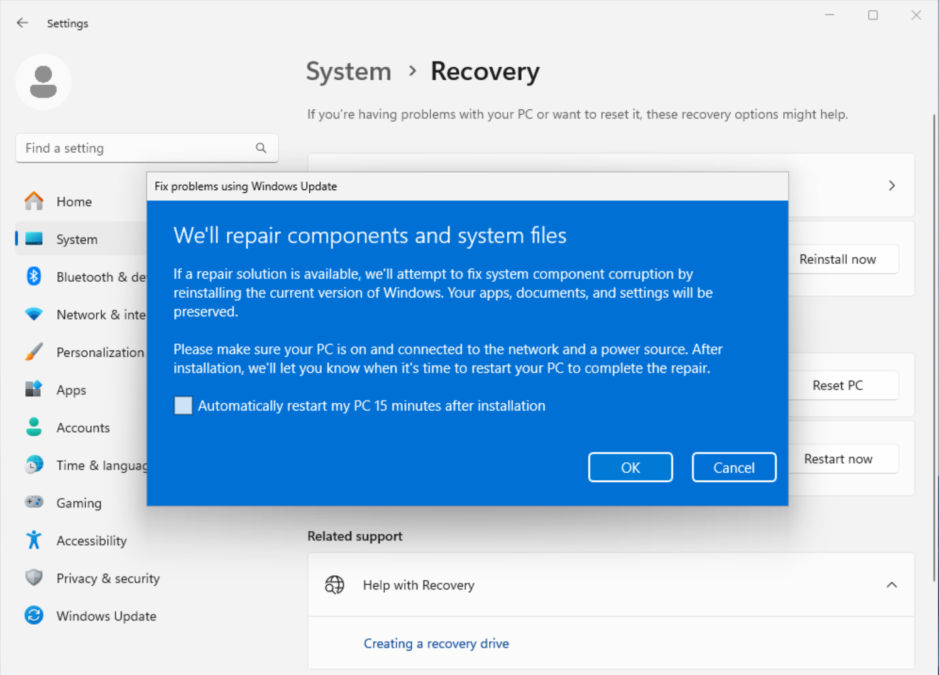
Task: Open the Creating a recovery drive link
Action: click(436, 644)
